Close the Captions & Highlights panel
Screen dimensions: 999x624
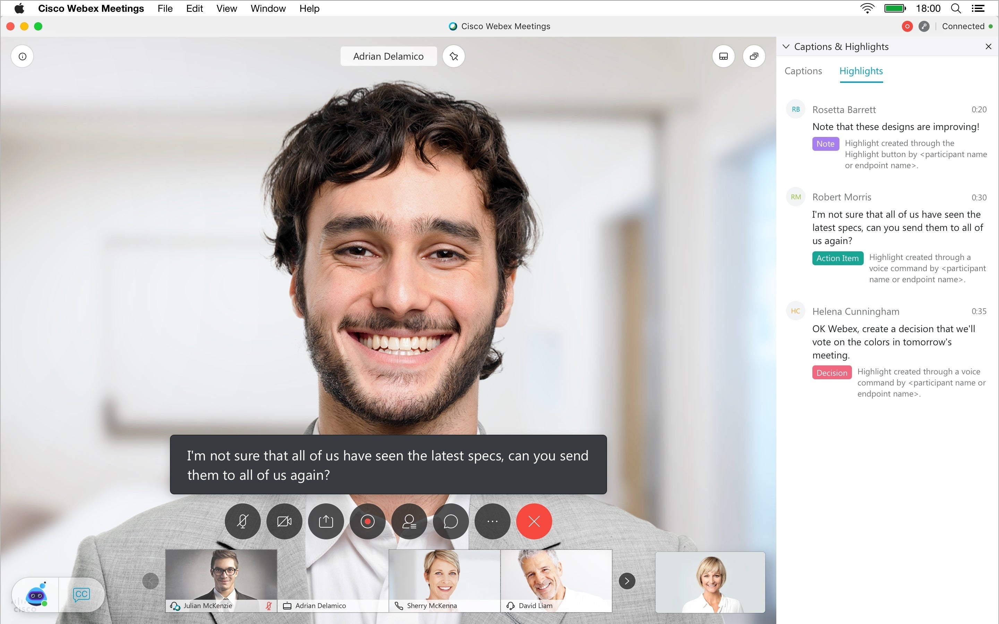(x=988, y=46)
